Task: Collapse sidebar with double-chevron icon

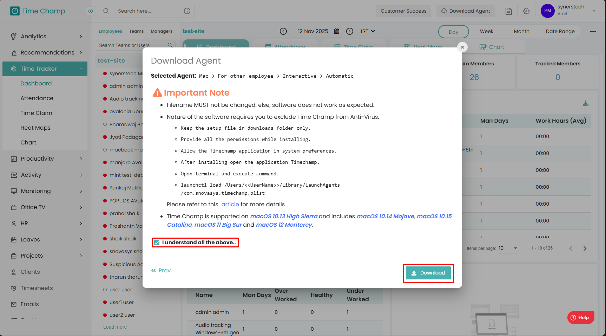Action: tap(91, 11)
